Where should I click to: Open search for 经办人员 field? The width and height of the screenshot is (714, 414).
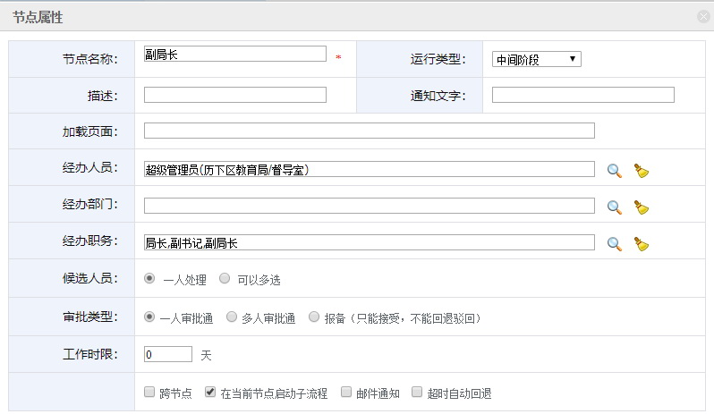point(615,171)
